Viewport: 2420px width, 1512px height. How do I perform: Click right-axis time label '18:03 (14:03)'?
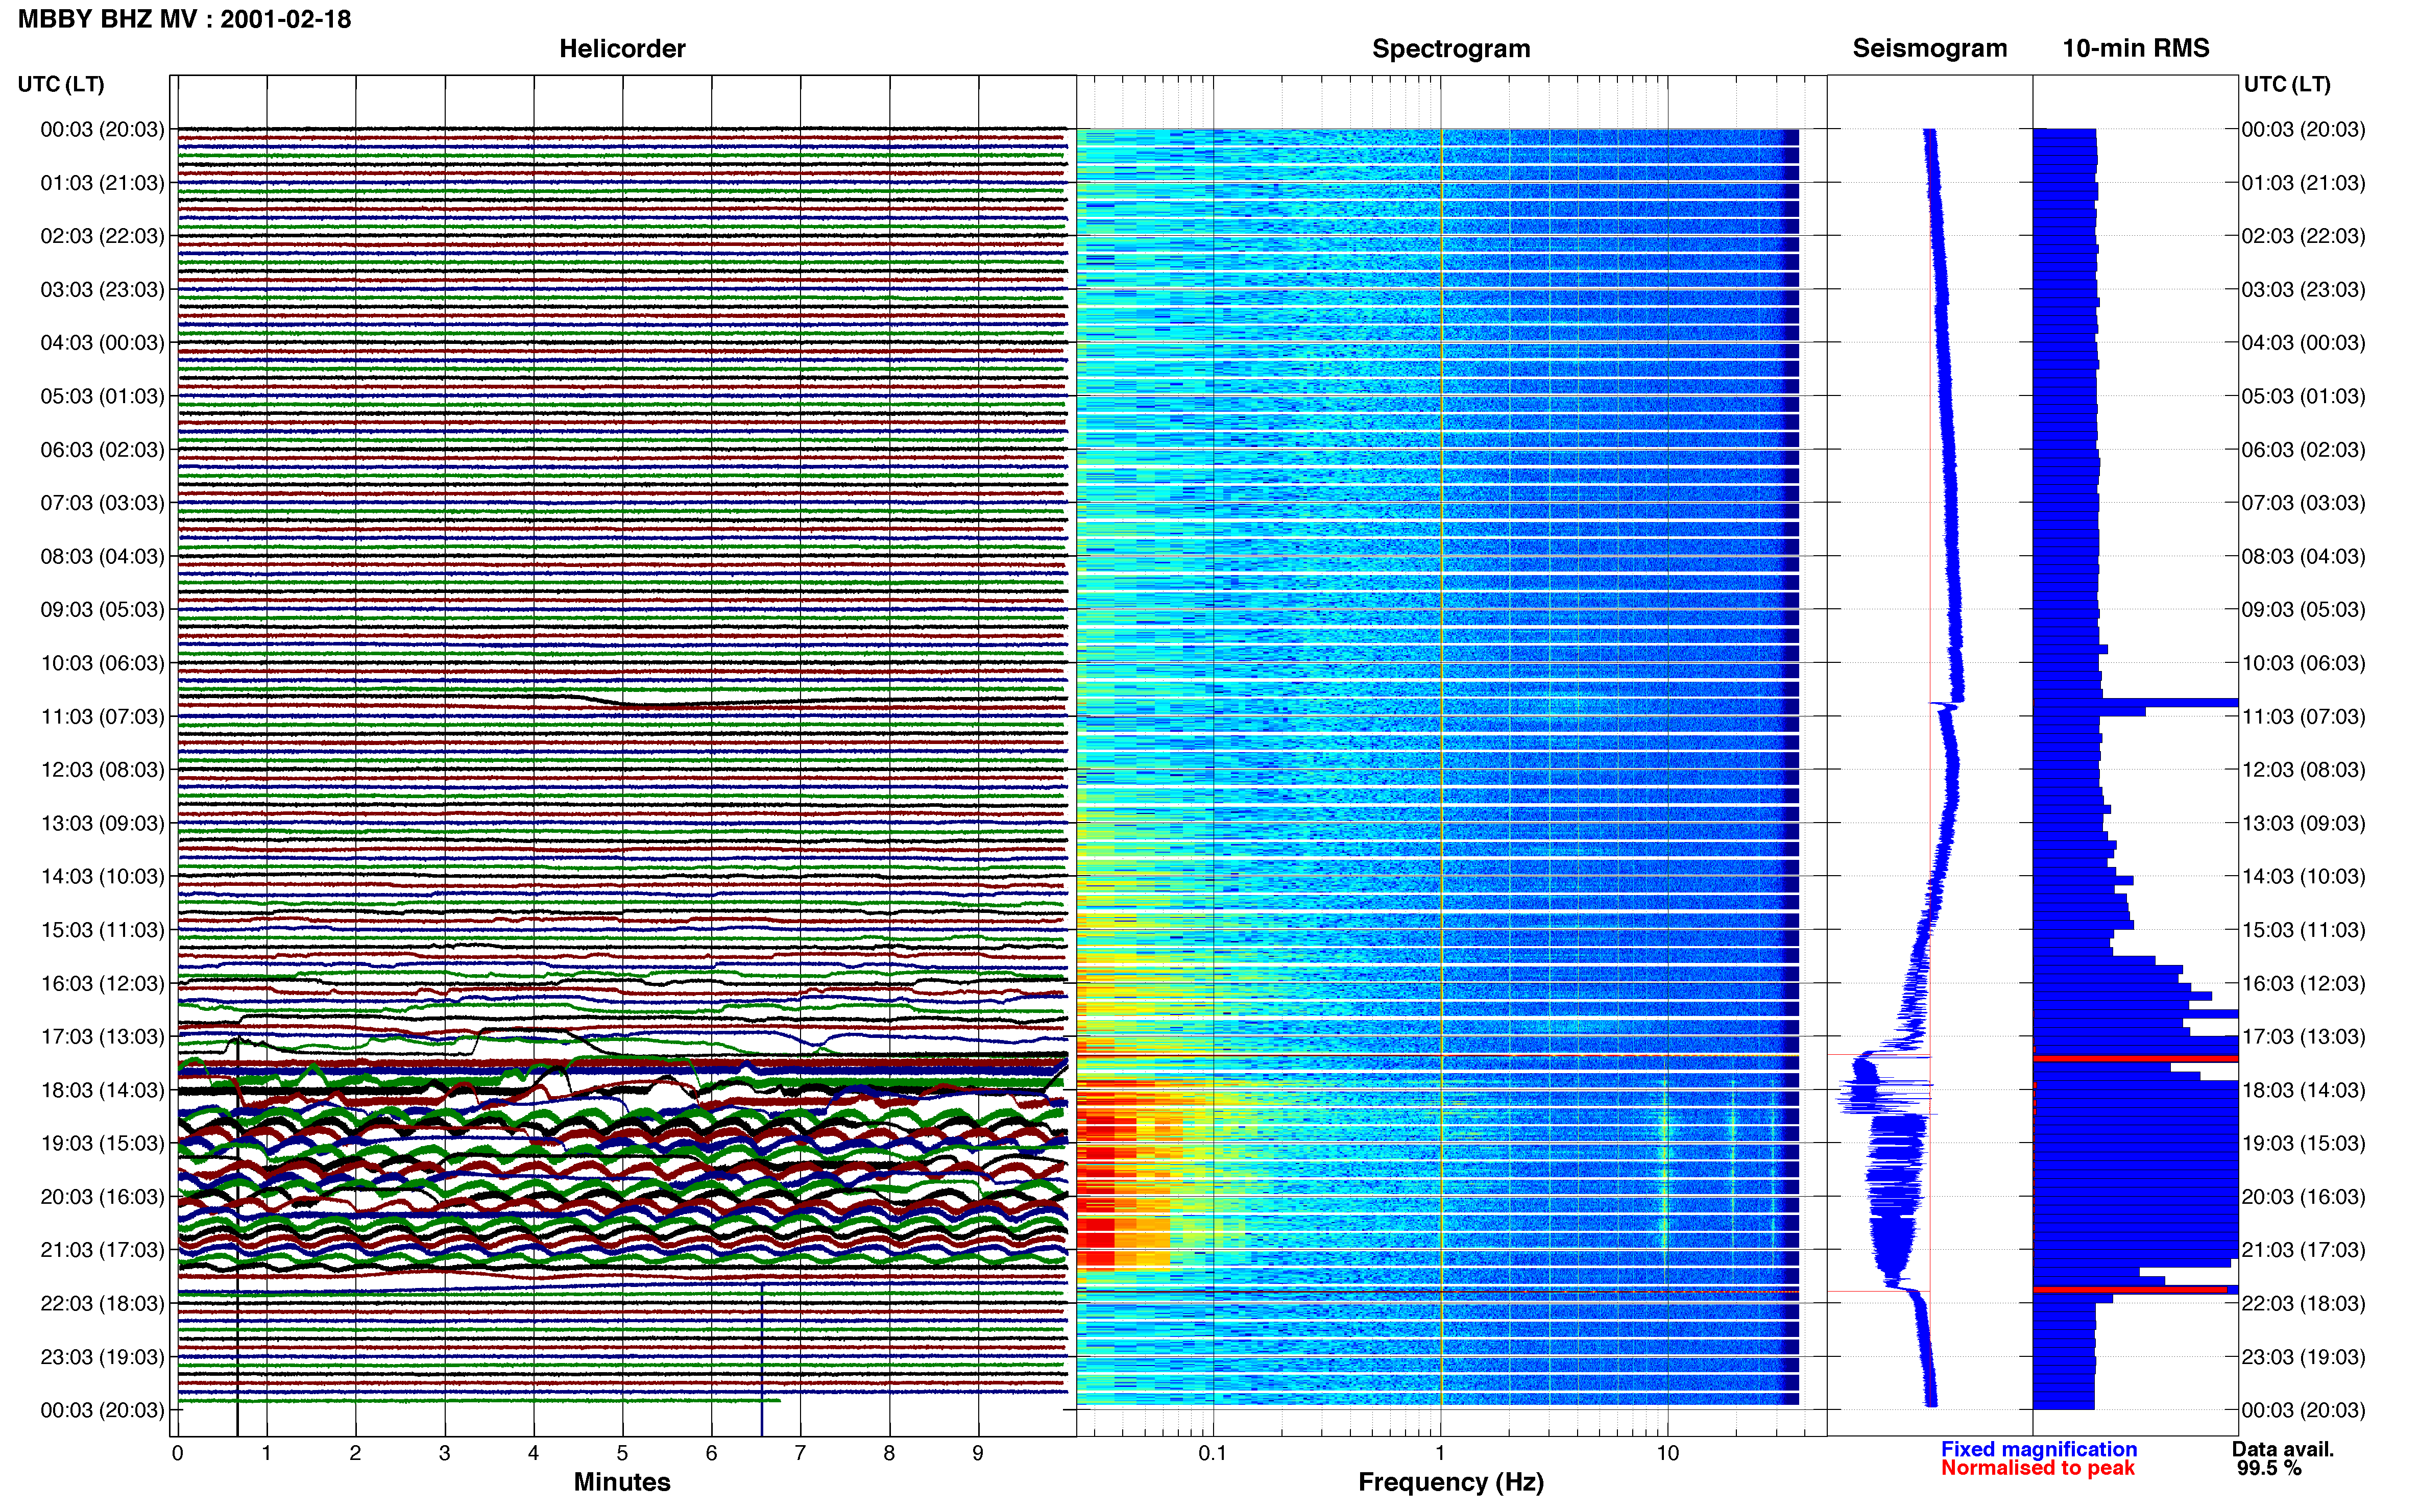click(2303, 1090)
